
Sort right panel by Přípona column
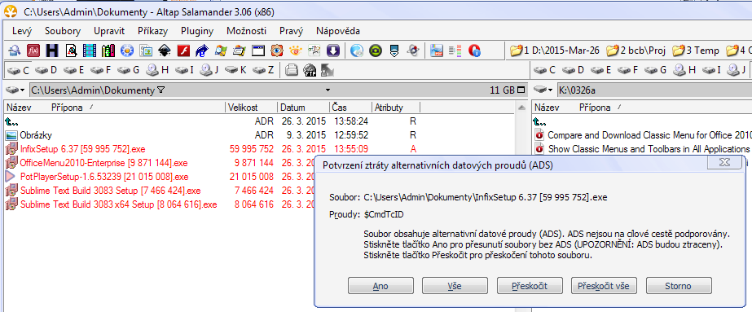[x=595, y=108]
